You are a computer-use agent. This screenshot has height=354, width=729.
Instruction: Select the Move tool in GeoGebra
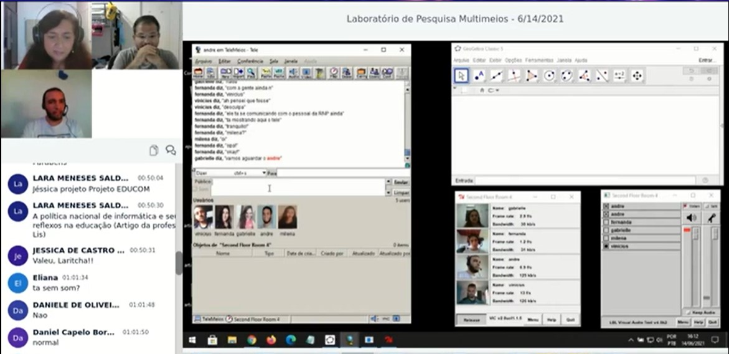[x=461, y=75]
